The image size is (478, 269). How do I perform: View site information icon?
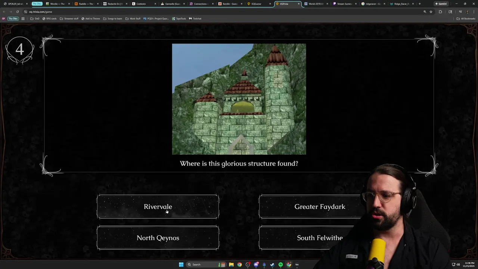coord(25,12)
